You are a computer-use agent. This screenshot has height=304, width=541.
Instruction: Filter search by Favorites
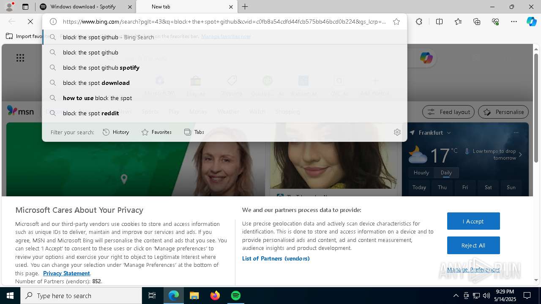click(156, 132)
